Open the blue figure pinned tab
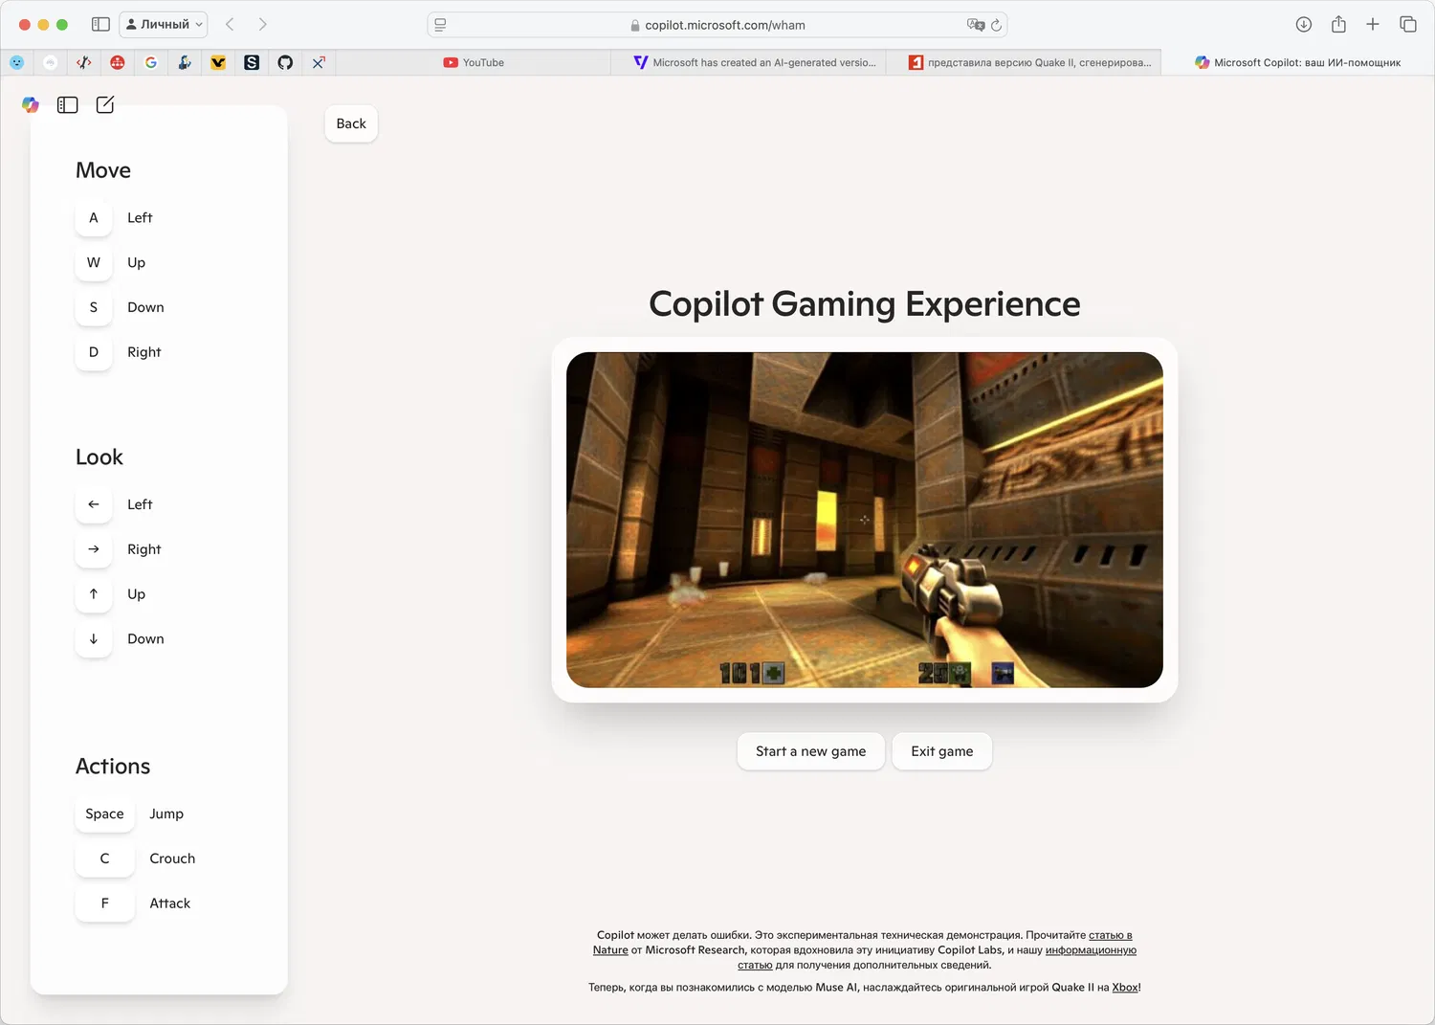Image resolution: width=1435 pixels, height=1025 pixels. (x=185, y=62)
